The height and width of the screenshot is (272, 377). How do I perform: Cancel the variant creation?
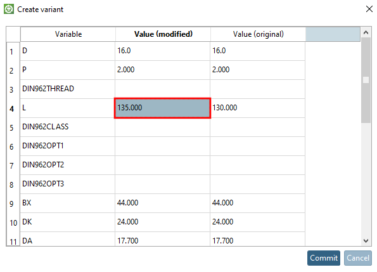(x=358, y=258)
